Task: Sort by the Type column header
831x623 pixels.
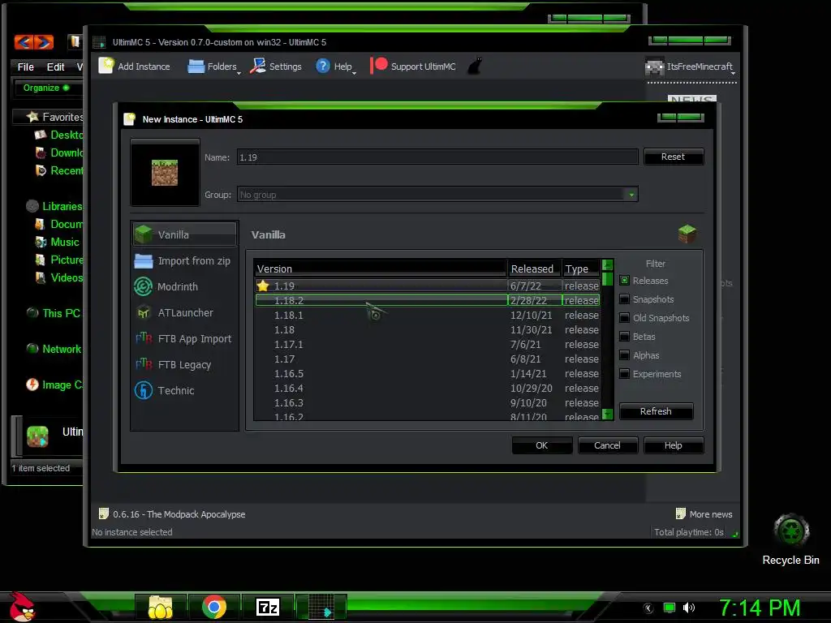Action: [x=581, y=269]
